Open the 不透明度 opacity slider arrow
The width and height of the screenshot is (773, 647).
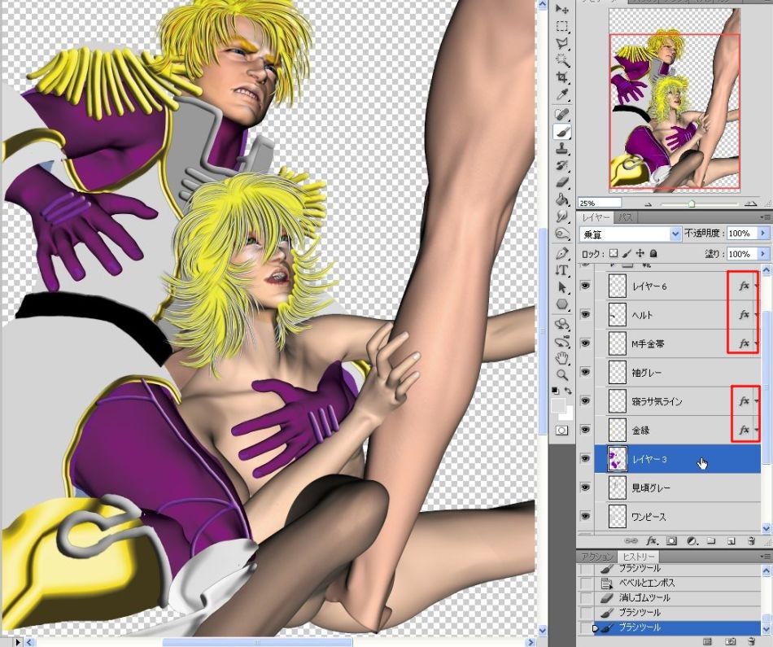pyautogui.click(x=763, y=234)
